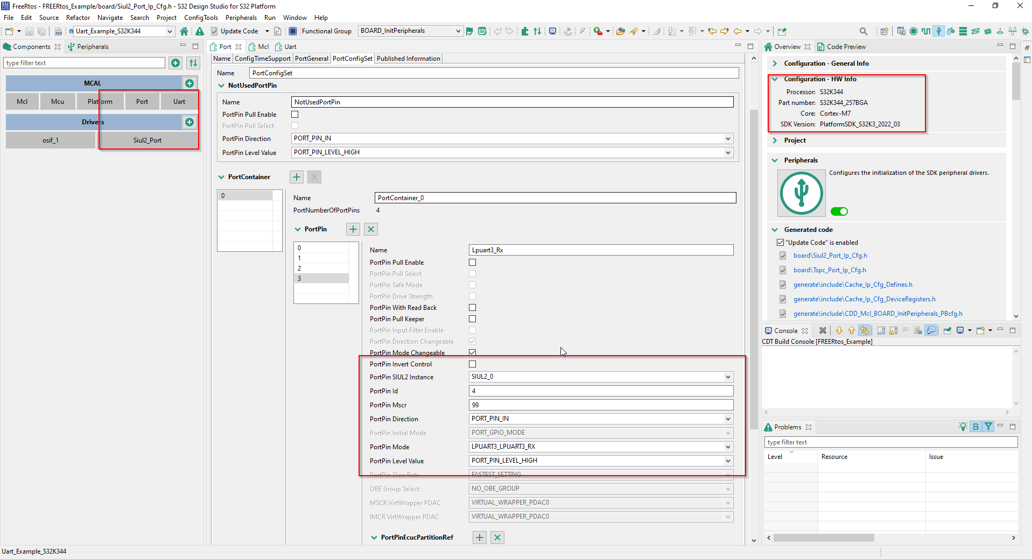
Task: Toggle NotUsedPortPin PortPin Pull Enable checkbox
Action: point(295,115)
